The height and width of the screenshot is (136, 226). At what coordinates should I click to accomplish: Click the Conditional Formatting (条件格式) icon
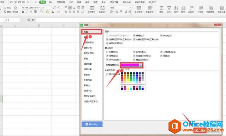coord(139,8)
